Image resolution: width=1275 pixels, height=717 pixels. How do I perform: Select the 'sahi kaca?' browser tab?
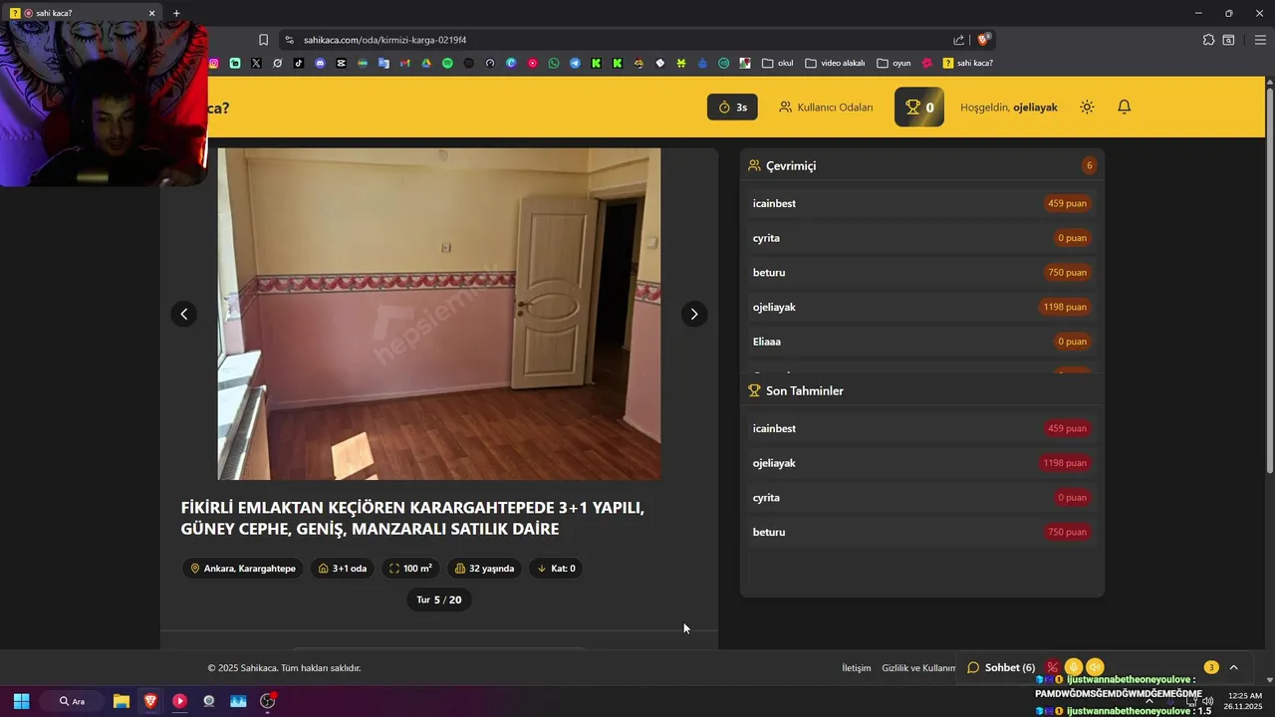tap(84, 13)
